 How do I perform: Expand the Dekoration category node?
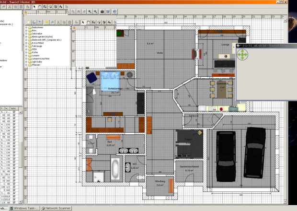click(x=26, y=34)
